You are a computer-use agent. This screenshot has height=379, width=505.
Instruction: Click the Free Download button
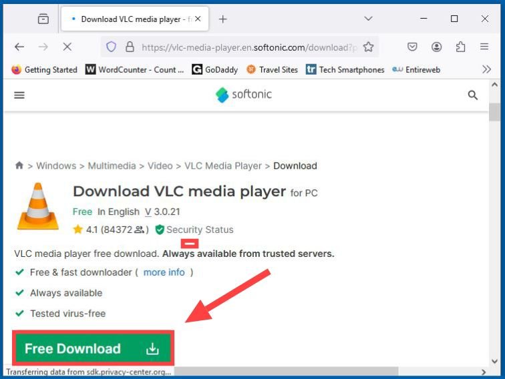tap(93, 348)
